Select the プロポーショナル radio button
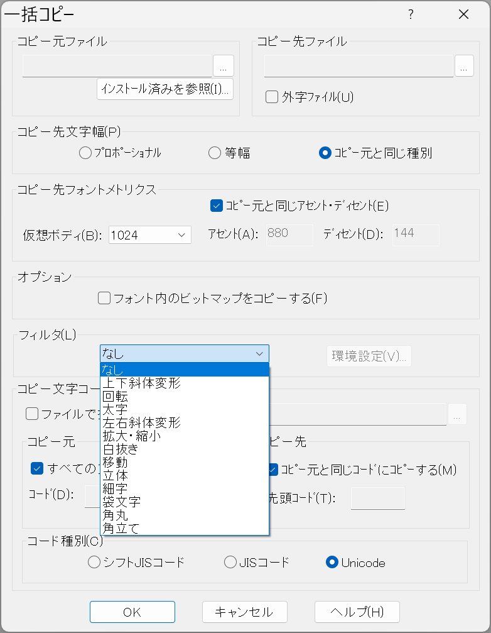This screenshot has height=633, width=491. pyautogui.click(x=85, y=153)
